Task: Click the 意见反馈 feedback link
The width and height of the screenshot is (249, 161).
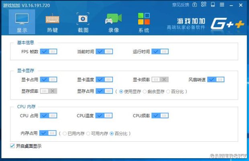Action: click(x=180, y=5)
